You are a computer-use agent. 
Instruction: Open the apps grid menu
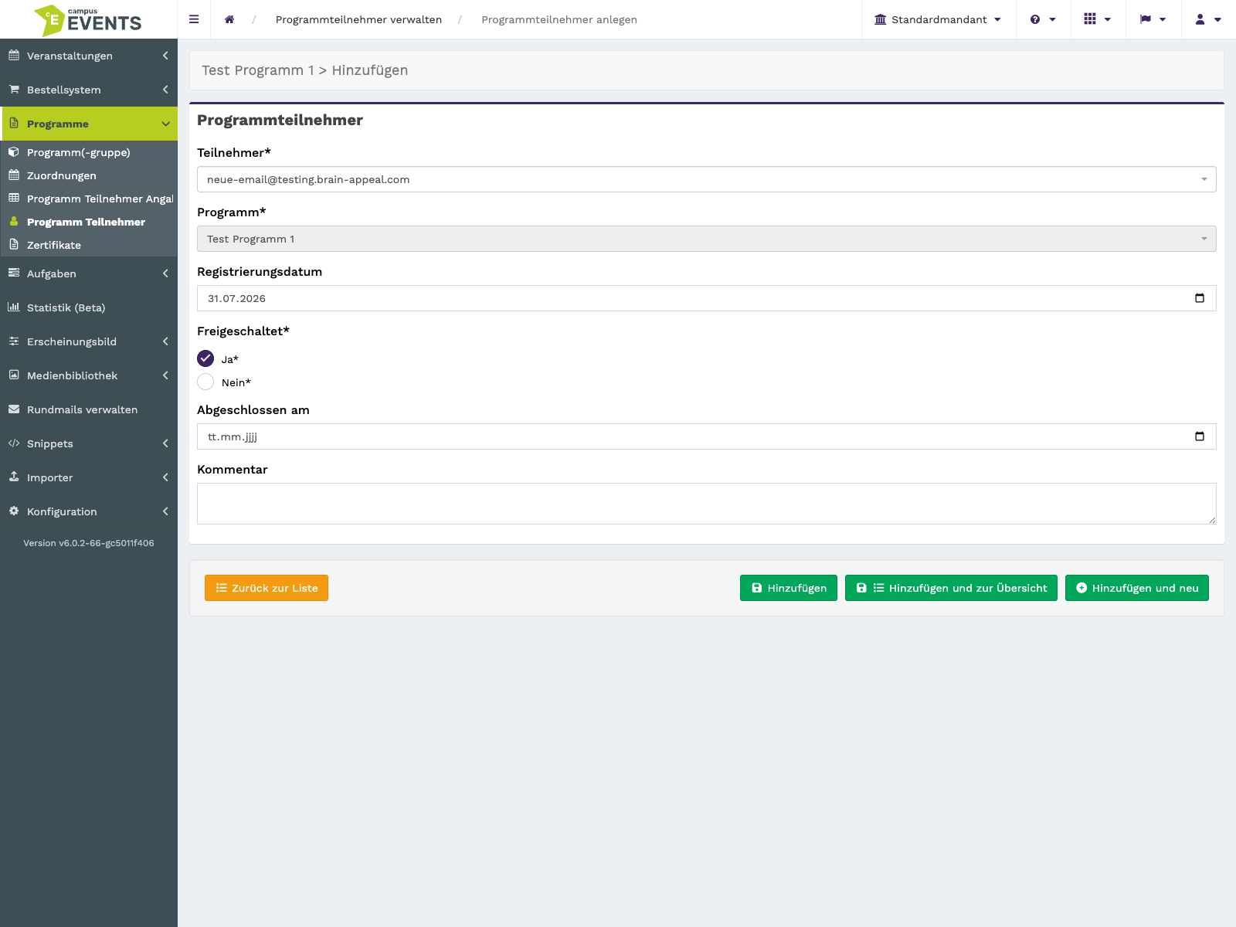1098,19
